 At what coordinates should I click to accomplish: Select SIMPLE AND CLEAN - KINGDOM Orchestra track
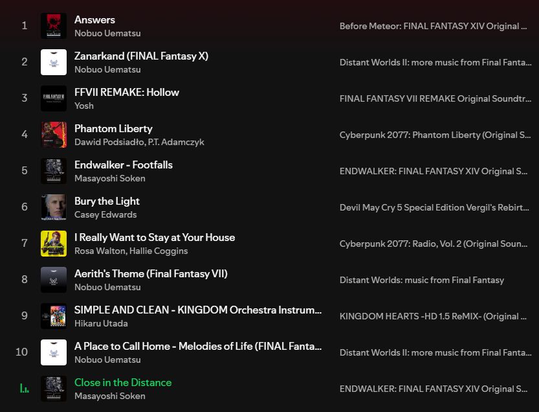pos(198,310)
